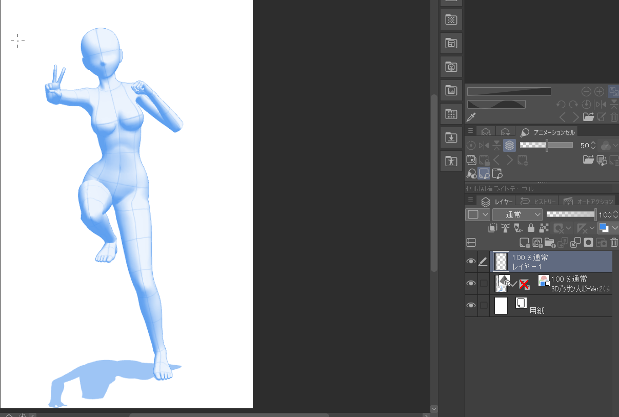
Task: Toggle visibility of the 用紙 paper layer
Action: point(471,306)
